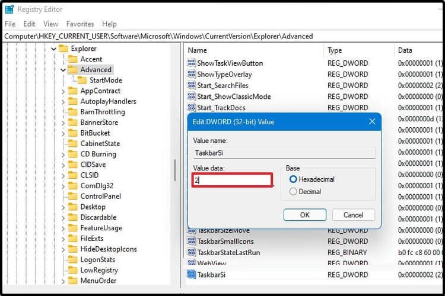Select the TaskbarSi DWORD icon in list

pos(191,275)
